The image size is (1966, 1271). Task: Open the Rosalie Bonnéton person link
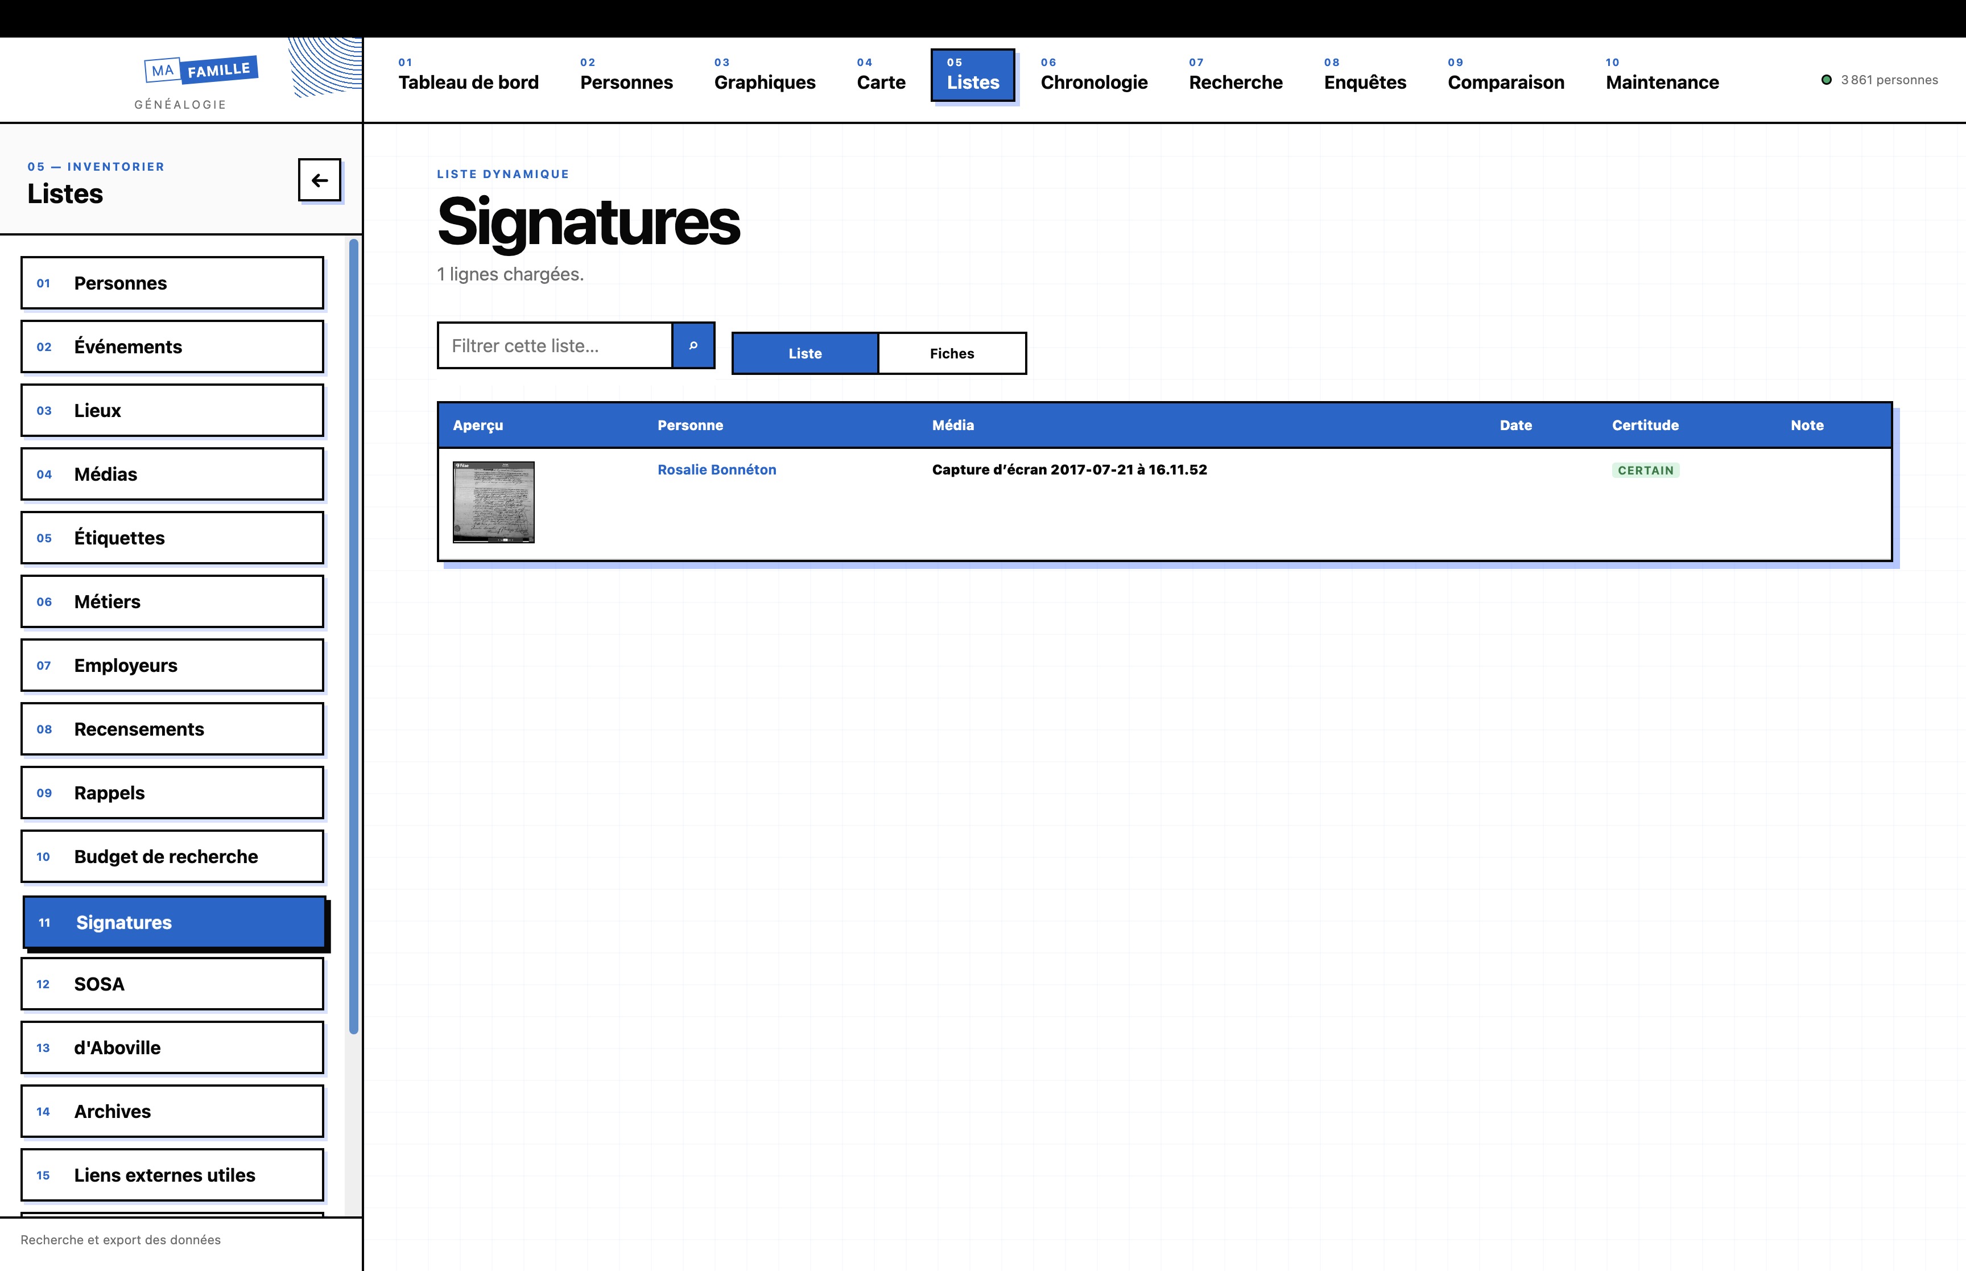pos(717,469)
